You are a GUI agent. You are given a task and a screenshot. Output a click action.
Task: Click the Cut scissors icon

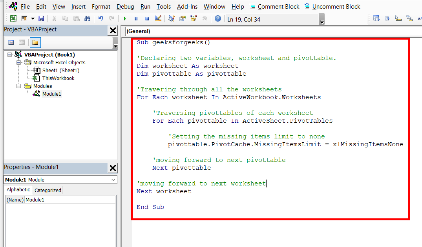54,18
